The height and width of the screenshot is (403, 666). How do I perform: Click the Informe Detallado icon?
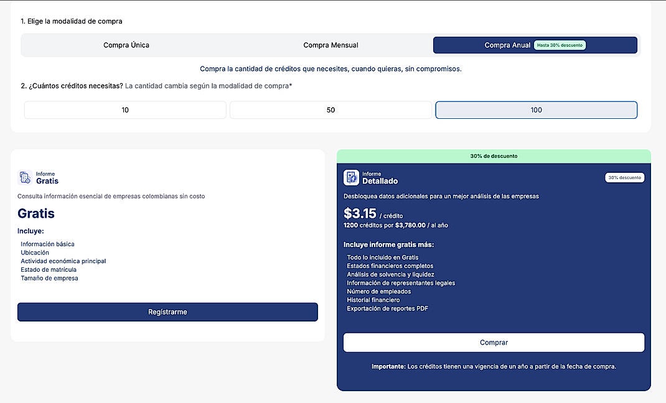(x=351, y=177)
